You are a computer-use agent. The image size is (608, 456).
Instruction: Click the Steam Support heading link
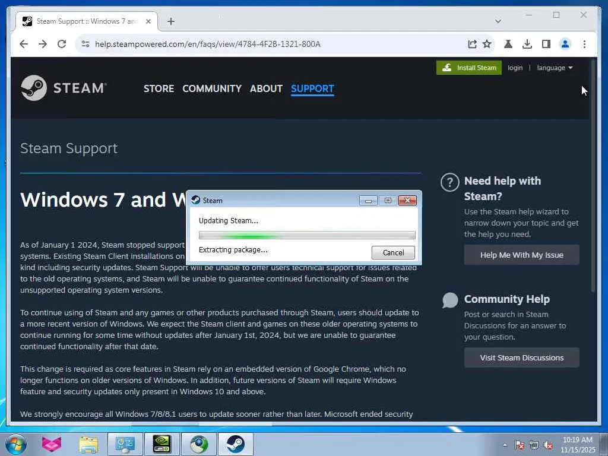point(69,148)
